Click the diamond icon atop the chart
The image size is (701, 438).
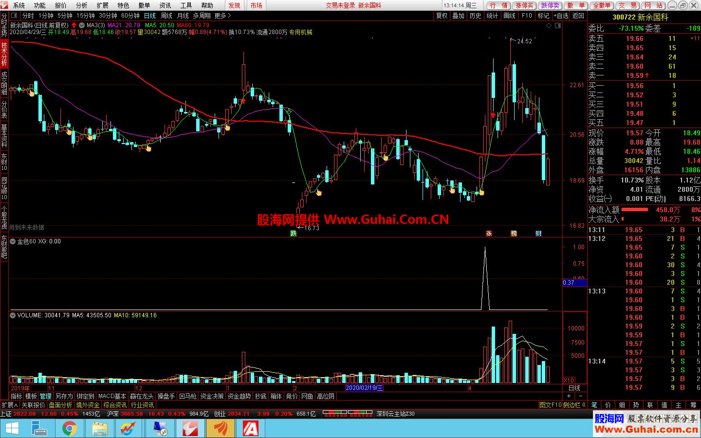(x=549, y=25)
